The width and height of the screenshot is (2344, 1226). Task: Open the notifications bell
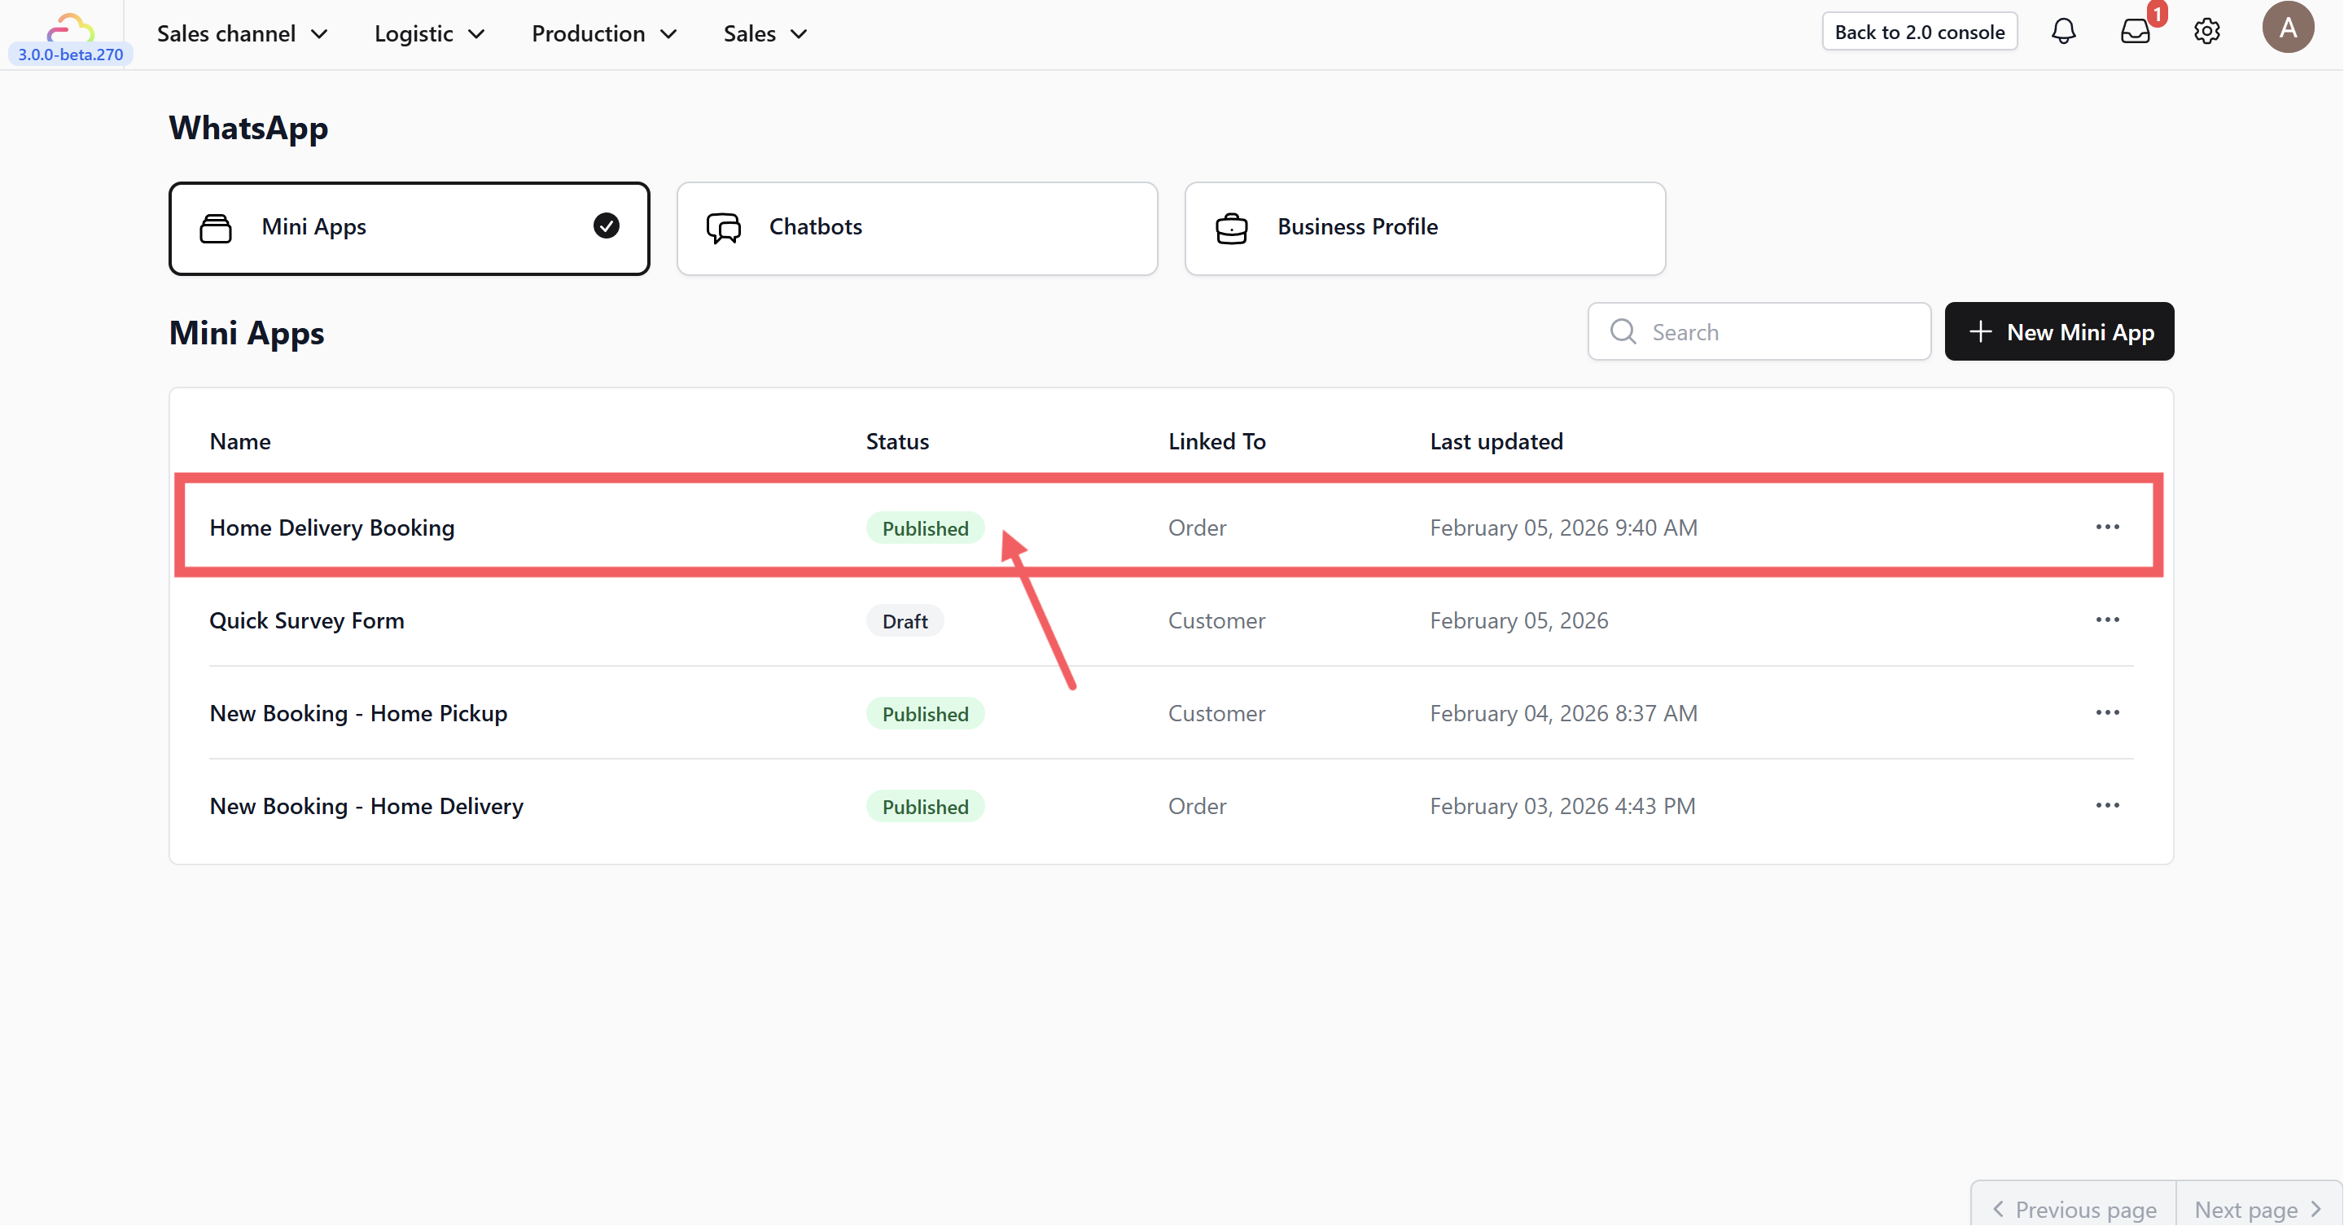[x=2063, y=32]
